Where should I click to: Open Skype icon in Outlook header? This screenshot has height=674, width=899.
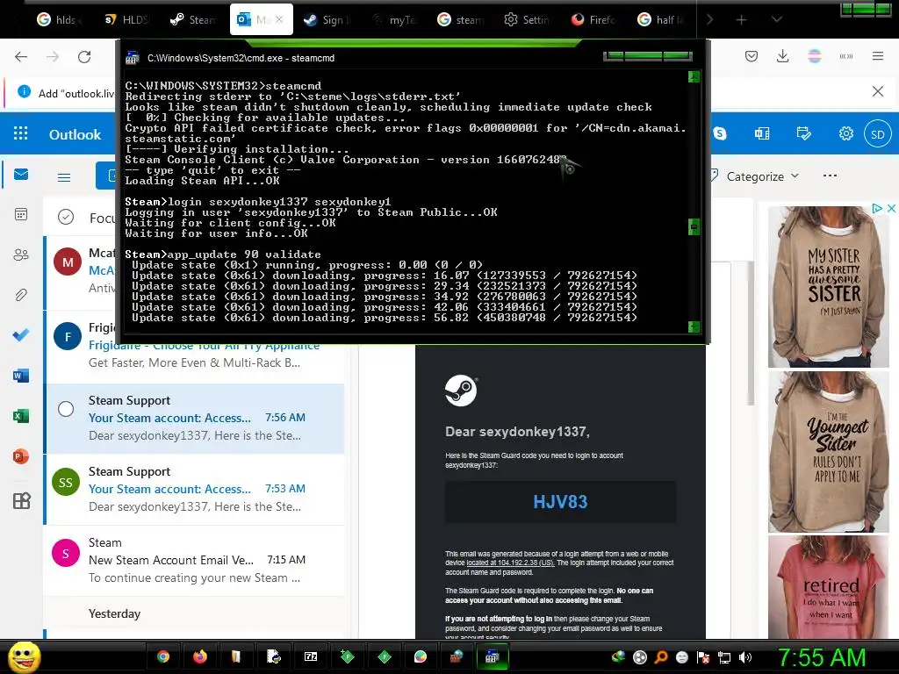pos(720,133)
